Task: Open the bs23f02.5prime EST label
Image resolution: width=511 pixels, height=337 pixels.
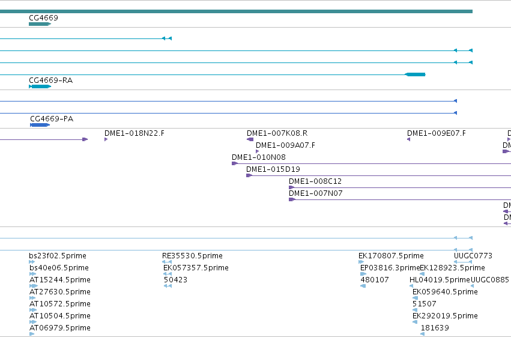Action: (58, 255)
